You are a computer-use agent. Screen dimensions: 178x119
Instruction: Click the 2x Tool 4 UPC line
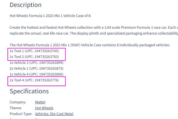point(34,80)
